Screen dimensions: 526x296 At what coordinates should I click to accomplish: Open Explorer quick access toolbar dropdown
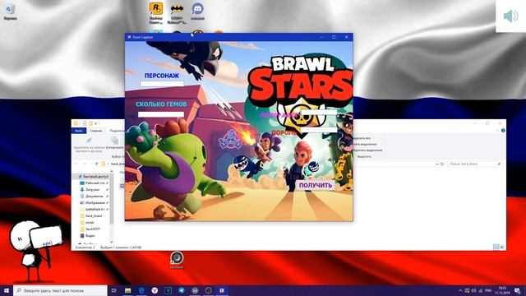click(96, 123)
